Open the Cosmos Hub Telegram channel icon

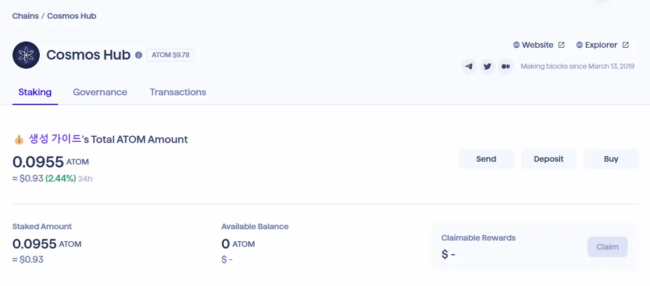[x=469, y=66]
